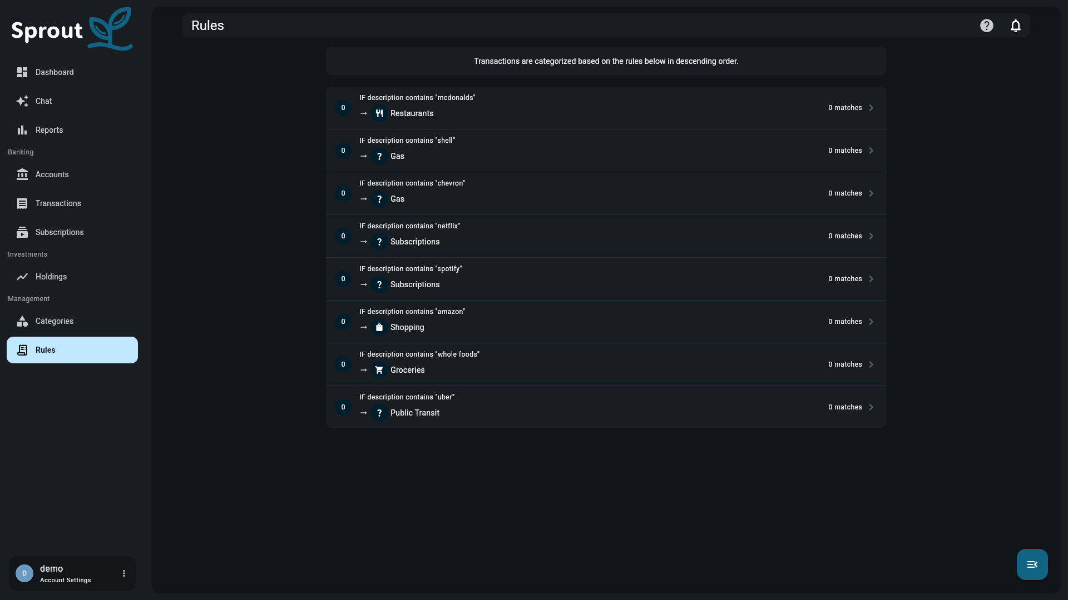Click priority badge of amazon rule
The height and width of the screenshot is (600, 1068).
point(343,322)
